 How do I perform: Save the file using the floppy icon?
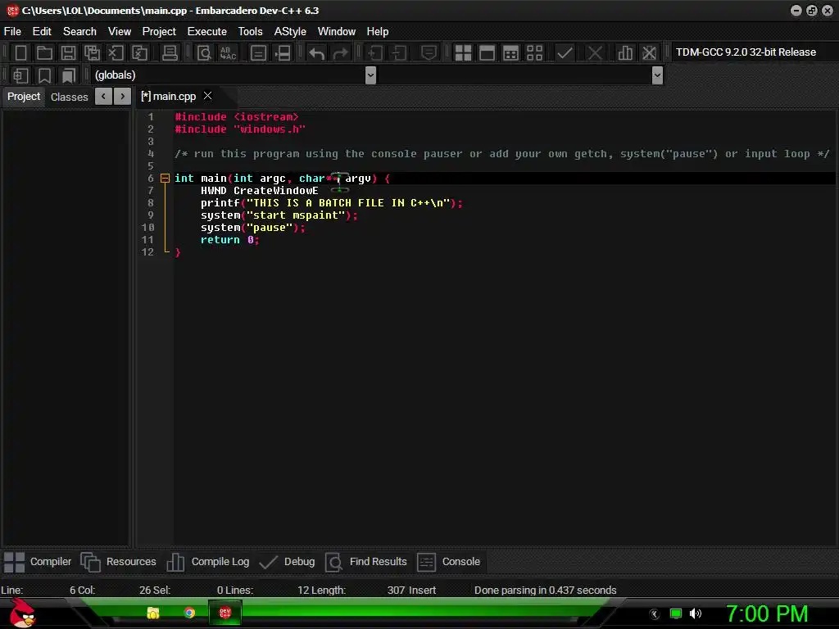68,53
